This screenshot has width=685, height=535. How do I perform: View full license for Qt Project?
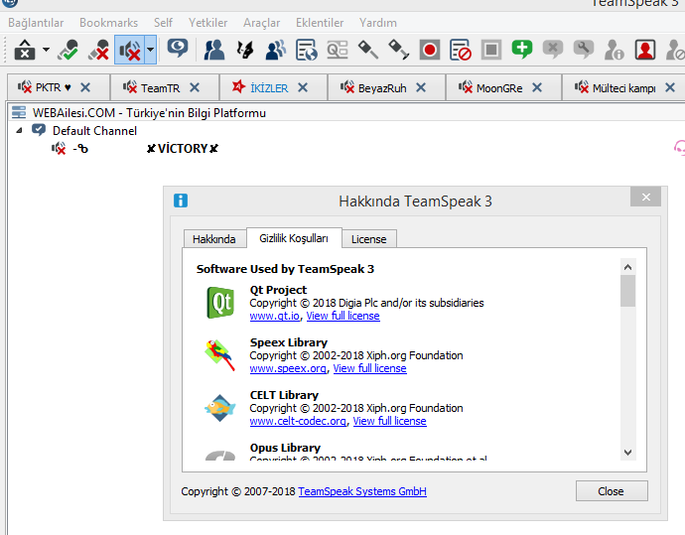342,316
